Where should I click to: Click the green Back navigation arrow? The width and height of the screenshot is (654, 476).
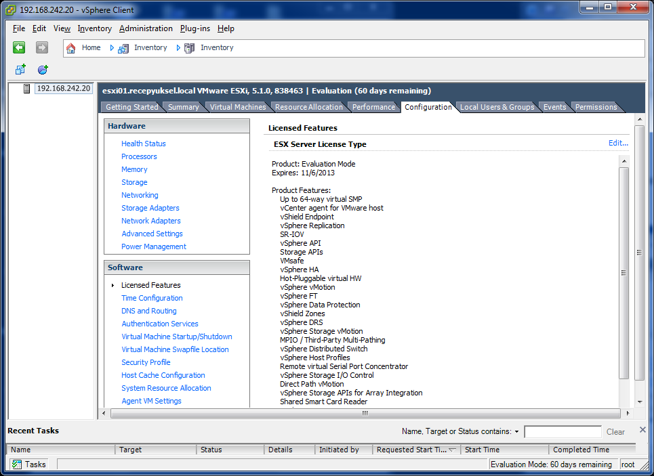19,47
